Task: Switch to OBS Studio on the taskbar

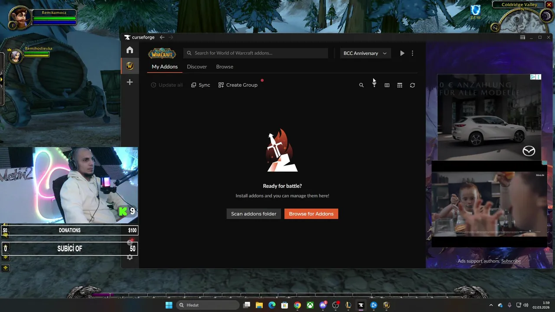Action: point(336,305)
